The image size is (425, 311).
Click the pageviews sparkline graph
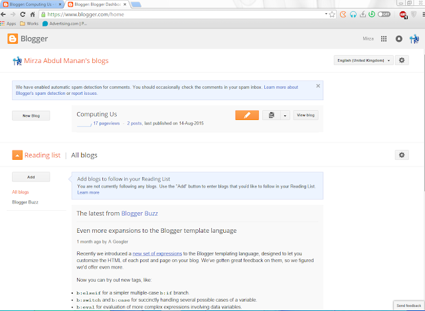click(84, 124)
